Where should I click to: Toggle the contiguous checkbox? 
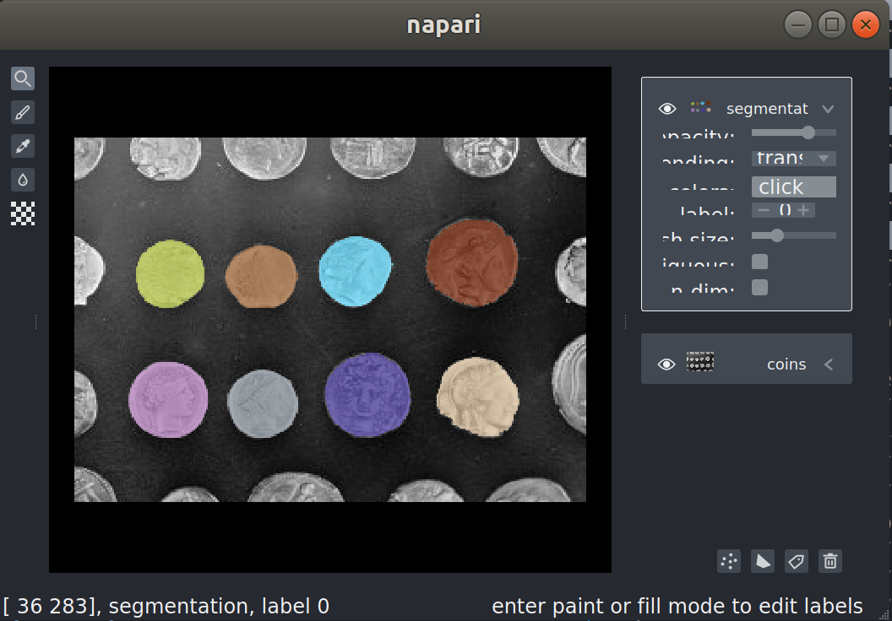pyautogui.click(x=759, y=262)
